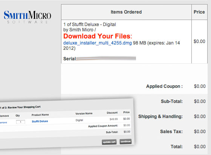211x155 pixels.
Task: Click the blurred Serial number field
Action: [x=106, y=58]
